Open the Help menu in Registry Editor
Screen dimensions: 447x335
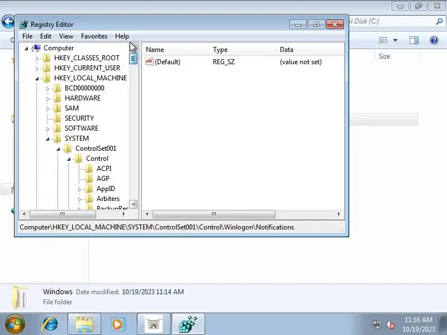tap(122, 36)
